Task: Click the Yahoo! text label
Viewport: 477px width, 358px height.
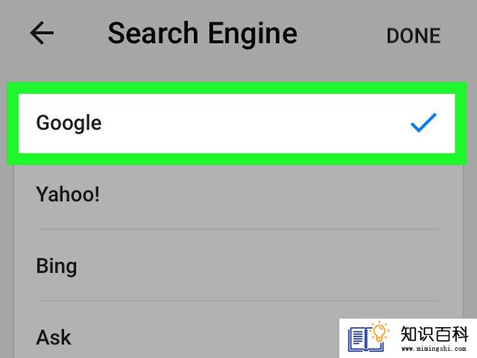Action: pyautogui.click(x=67, y=194)
